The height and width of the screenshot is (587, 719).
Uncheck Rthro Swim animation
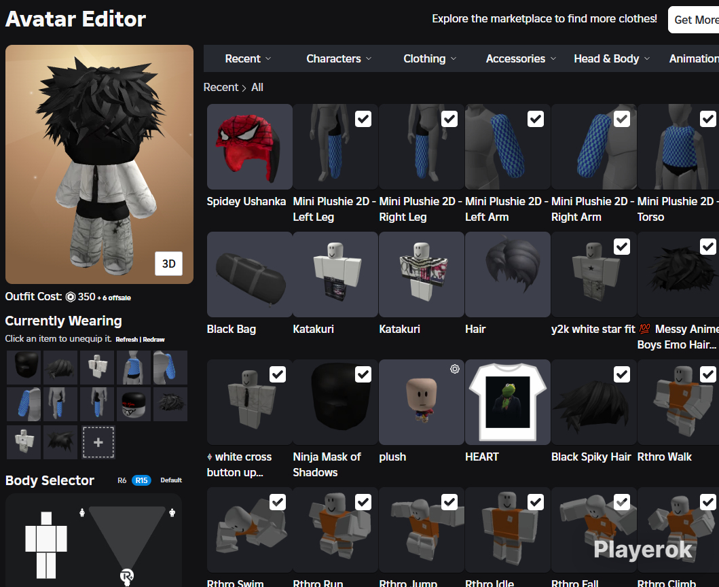coord(278,502)
